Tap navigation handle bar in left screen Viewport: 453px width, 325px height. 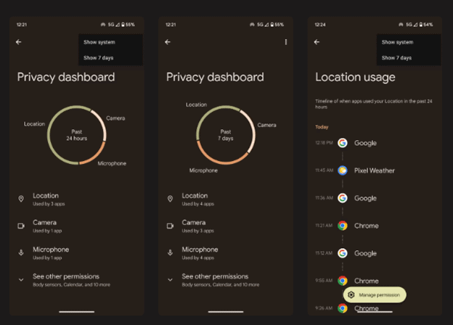tap(76, 312)
